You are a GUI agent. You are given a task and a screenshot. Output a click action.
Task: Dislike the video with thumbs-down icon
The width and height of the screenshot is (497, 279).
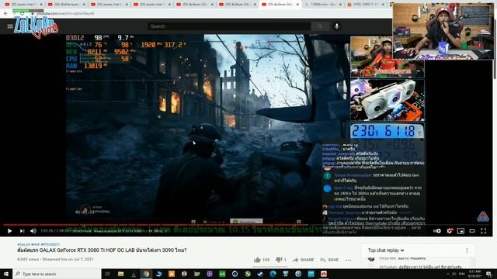[281, 260]
